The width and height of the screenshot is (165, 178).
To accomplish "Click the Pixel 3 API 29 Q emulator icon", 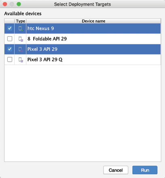I will [x=21, y=60].
